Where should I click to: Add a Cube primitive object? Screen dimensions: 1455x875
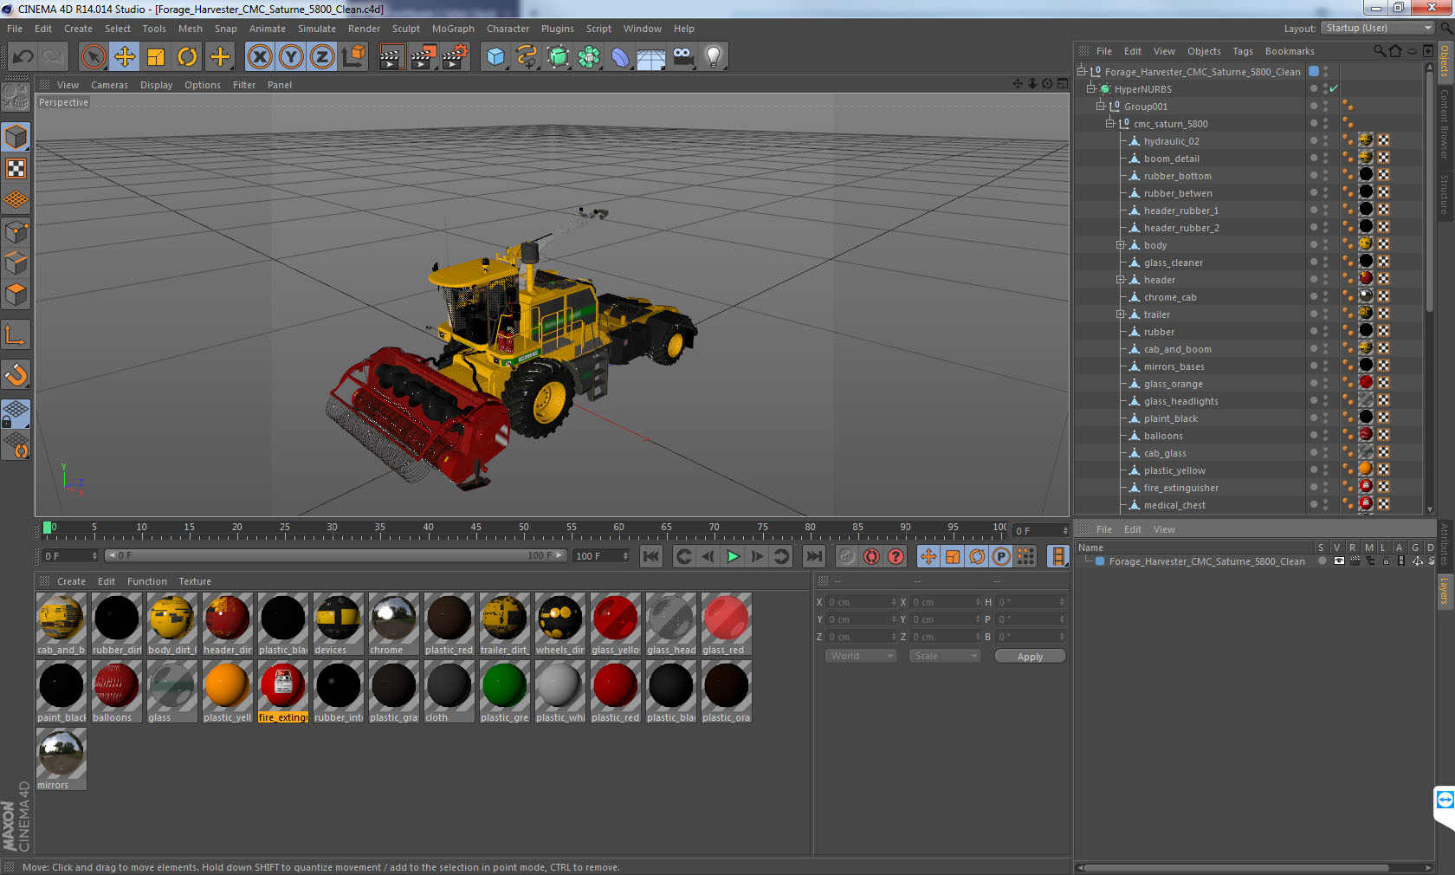pos(495,57)
